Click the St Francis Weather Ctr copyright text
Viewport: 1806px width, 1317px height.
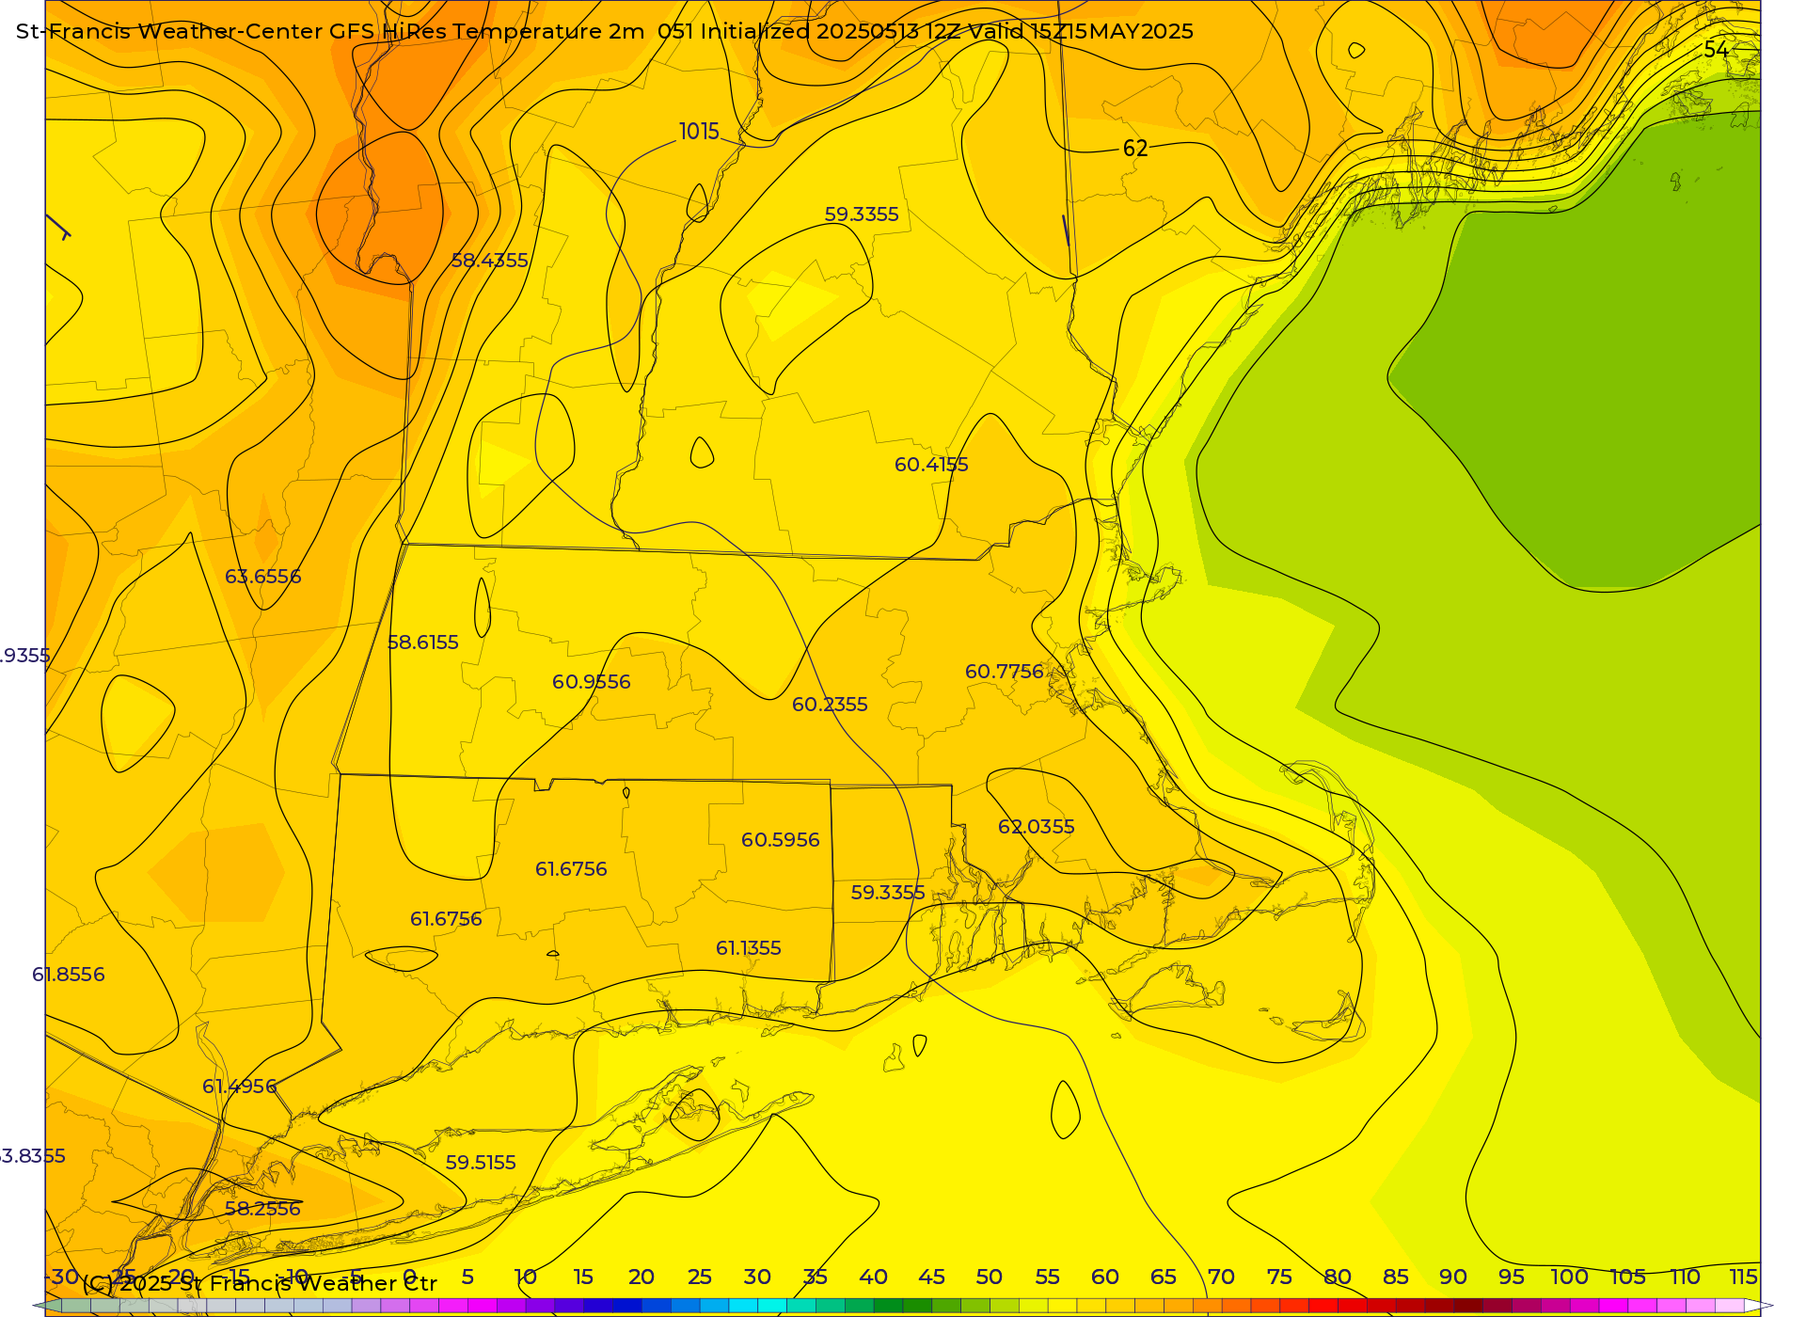pos(261,1283)
